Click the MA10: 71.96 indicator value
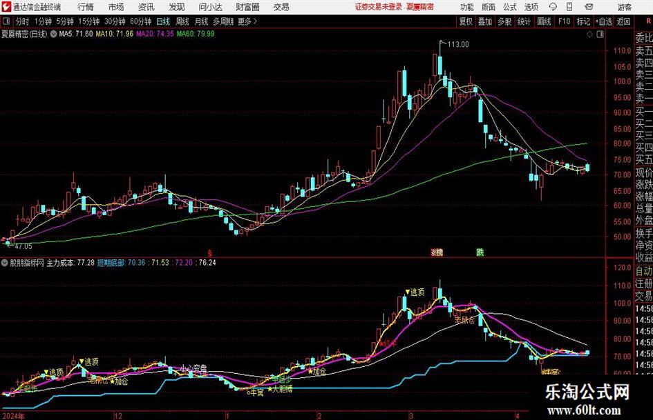 [115, 34]
